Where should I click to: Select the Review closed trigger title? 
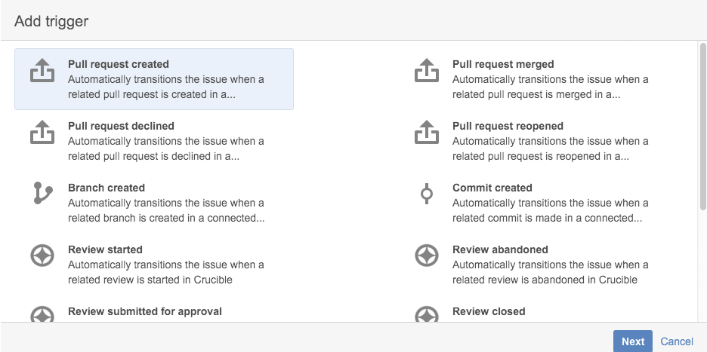(x=489, y=311)
